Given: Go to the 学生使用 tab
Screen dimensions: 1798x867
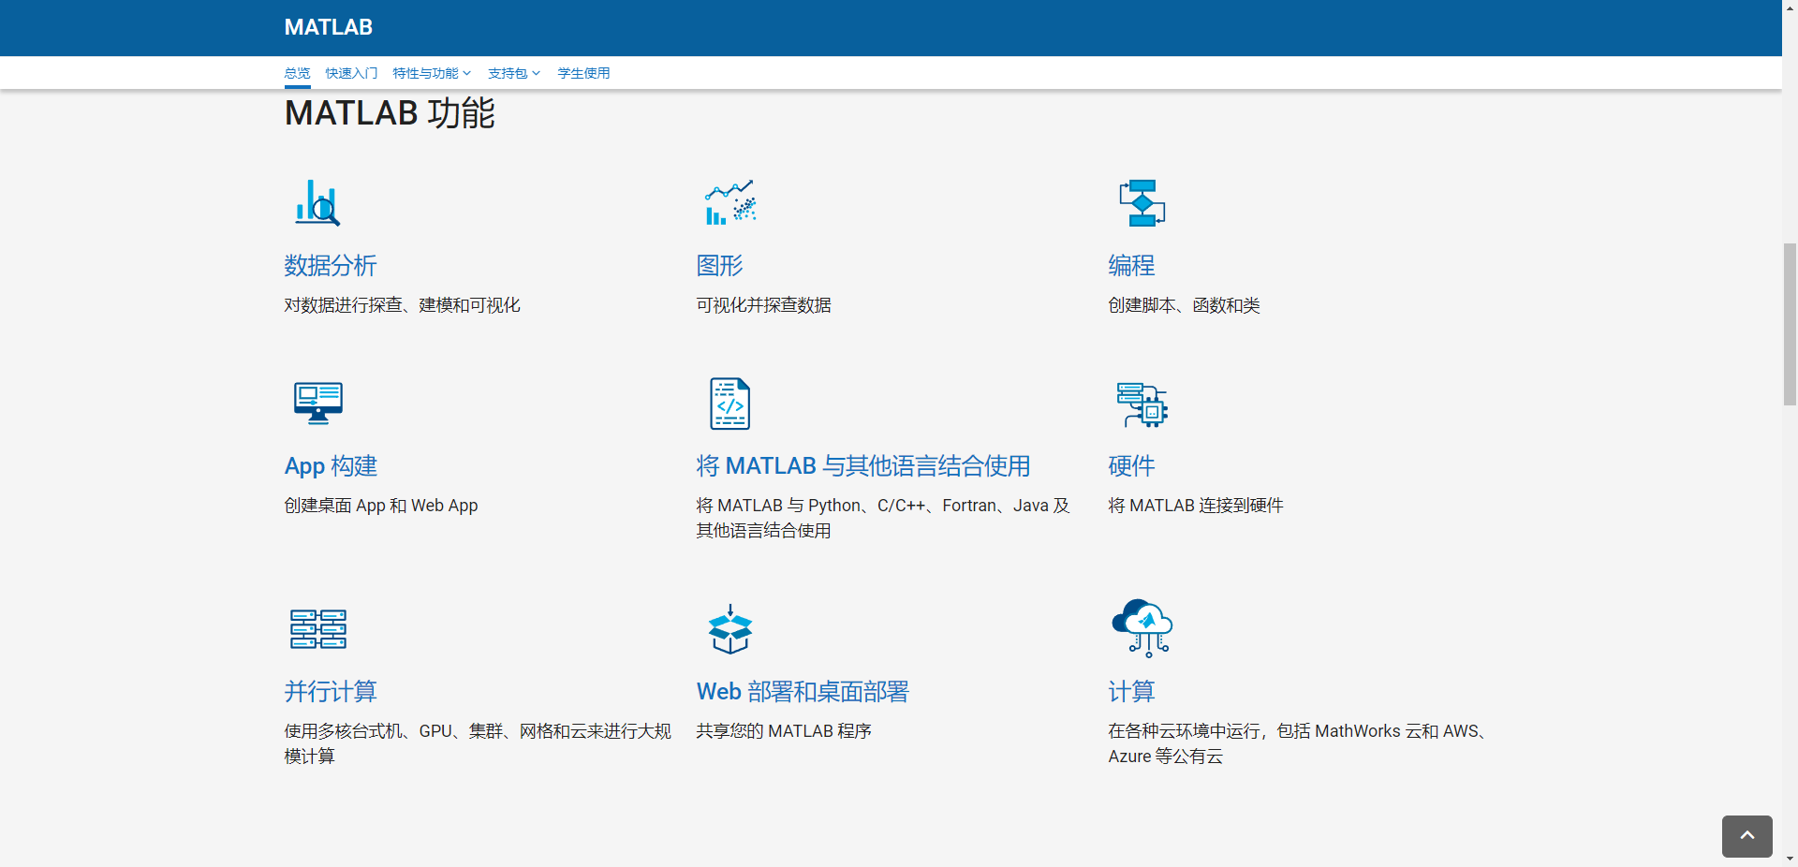Looking at the screenshot, I should coord(583,73).
